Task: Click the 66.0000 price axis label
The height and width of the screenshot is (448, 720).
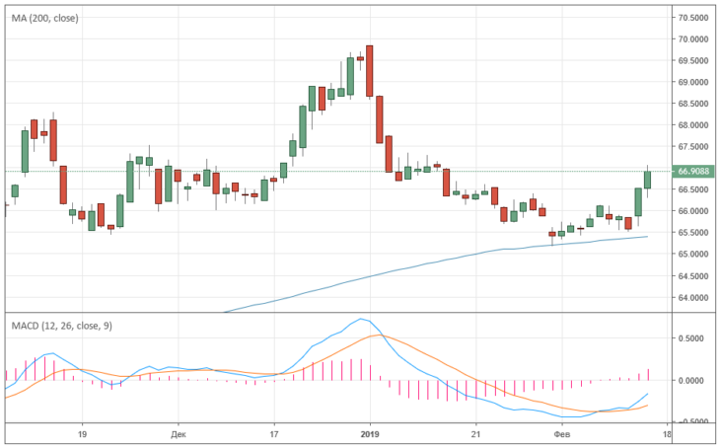Action: [x=693, y=211]
